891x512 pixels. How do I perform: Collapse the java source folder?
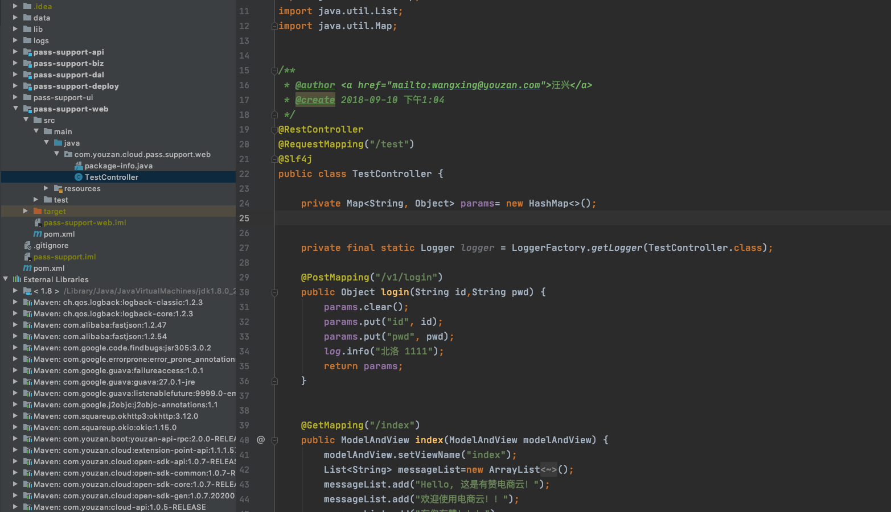47,143
